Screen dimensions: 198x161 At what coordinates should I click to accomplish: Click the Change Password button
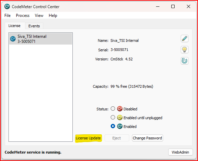point(147,138)
